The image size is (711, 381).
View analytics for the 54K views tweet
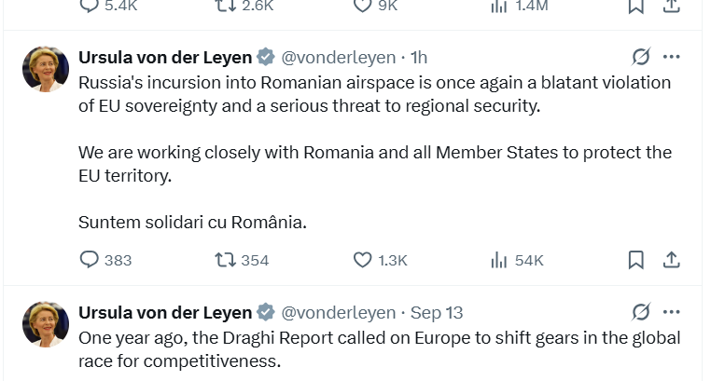[499, 260]
